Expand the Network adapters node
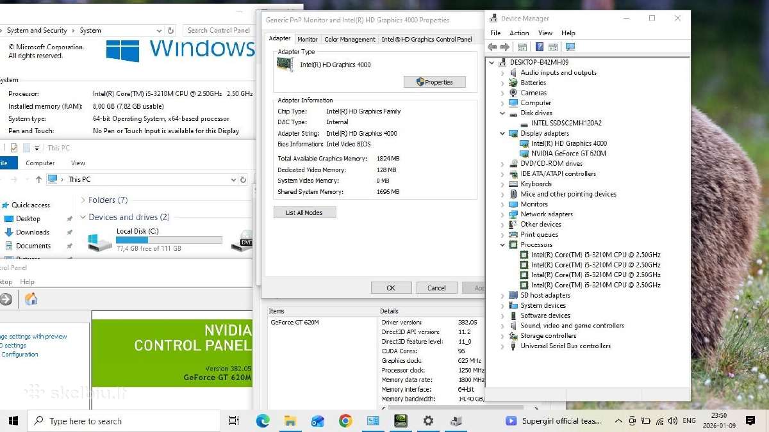769x432 pixels. click(x=502, y=214)
